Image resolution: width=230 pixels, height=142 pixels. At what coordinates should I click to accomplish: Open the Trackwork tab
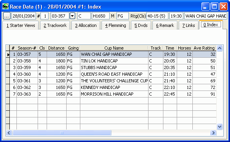tap(55, 25)
